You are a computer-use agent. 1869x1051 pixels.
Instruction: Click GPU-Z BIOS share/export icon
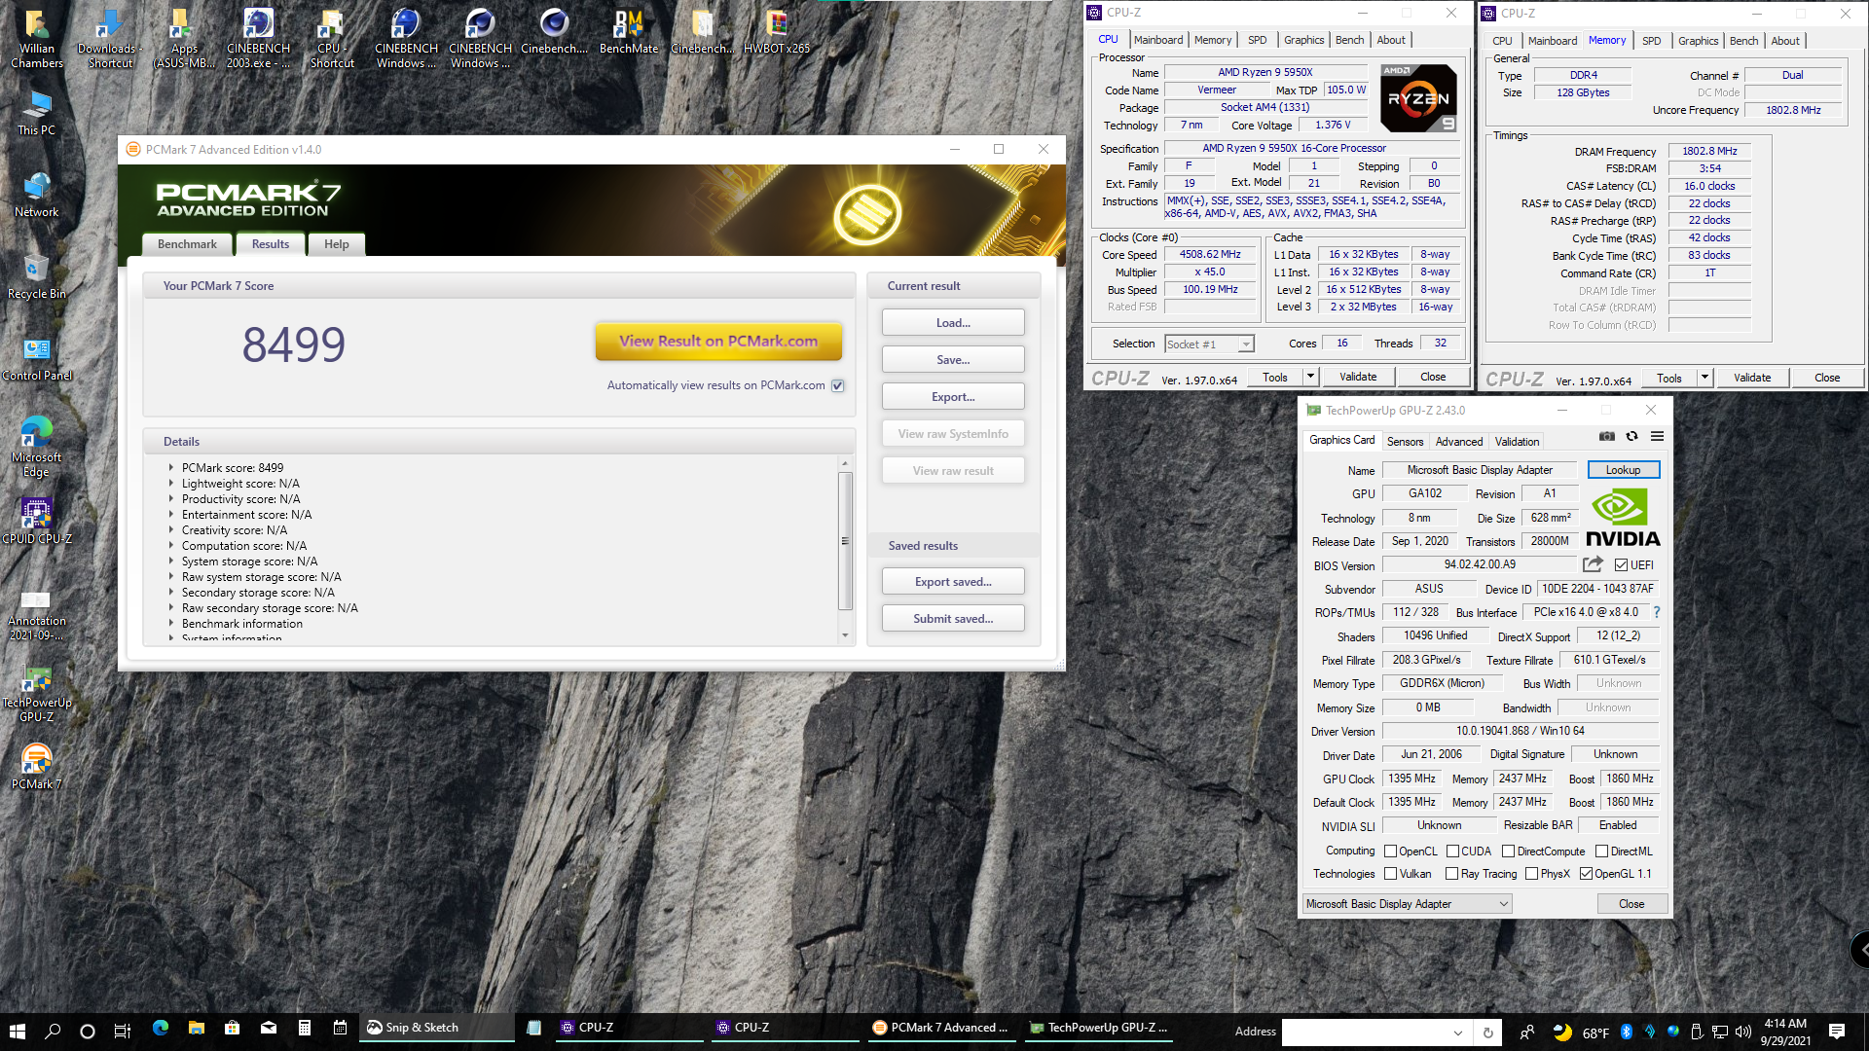(1593, 564)
